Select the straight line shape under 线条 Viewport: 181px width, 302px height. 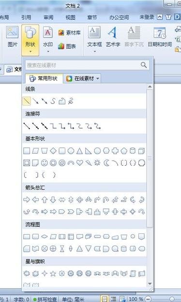[x=27, y=101]
